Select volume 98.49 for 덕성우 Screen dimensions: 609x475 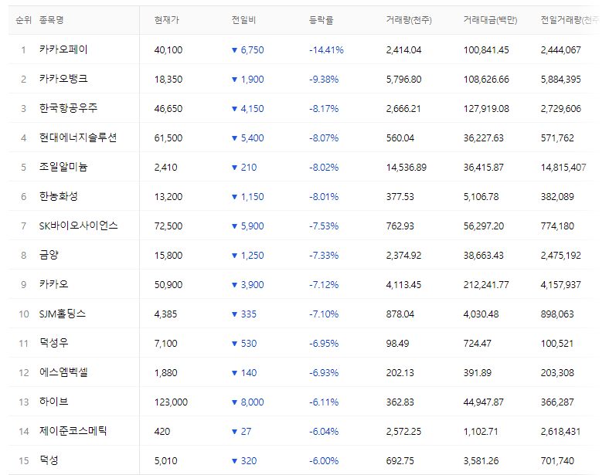[397, 344]
